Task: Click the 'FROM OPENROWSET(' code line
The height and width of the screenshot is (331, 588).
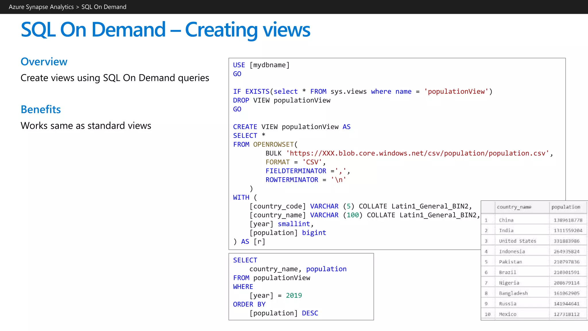Action: (x=265, y=145)
